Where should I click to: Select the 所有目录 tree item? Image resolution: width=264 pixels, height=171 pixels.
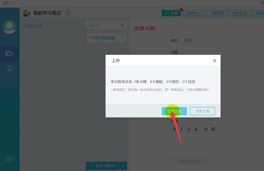coord(35,26)
